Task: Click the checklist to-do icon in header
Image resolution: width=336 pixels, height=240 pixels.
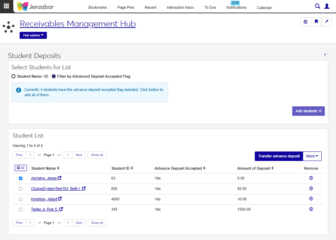Action: (306, 22)
